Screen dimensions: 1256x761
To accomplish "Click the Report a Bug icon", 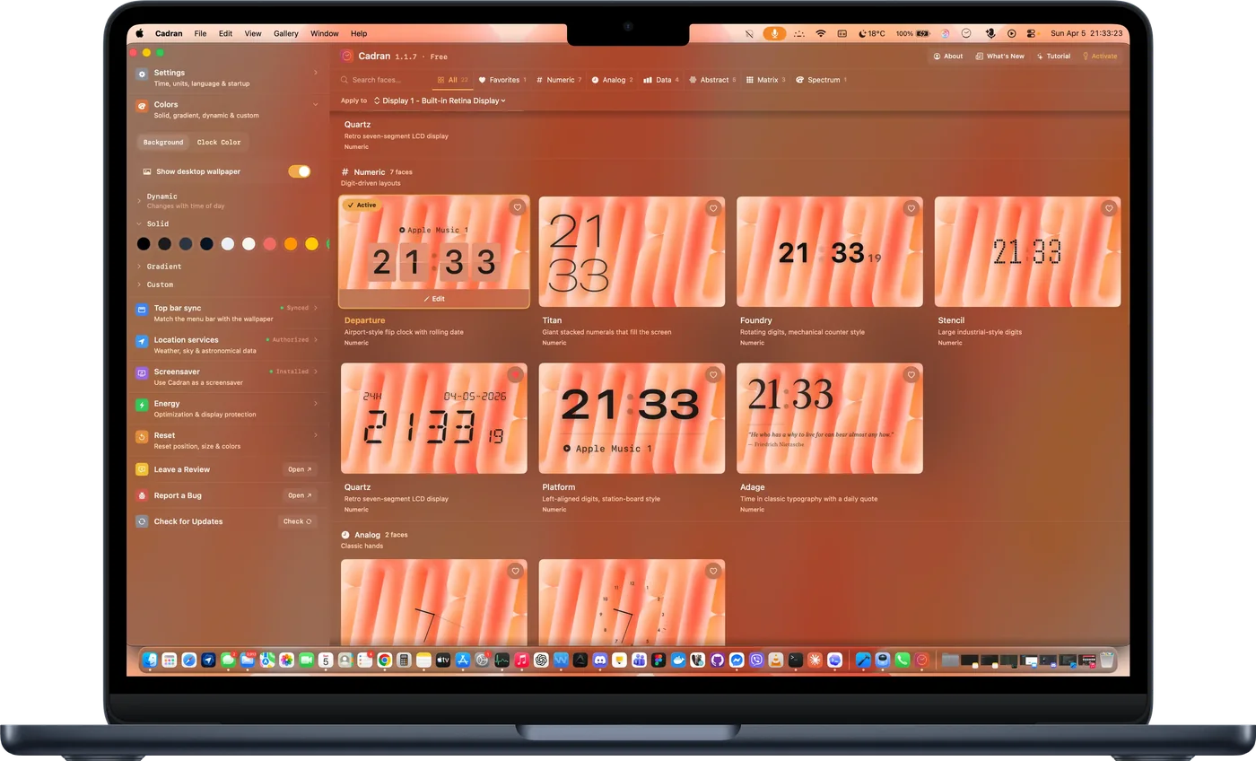I will (x=142, y=495).
